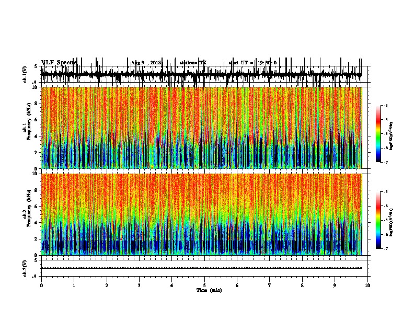Click inside the ch.1 spectrogram panel
414x320 pixels.
coord(202,128)
